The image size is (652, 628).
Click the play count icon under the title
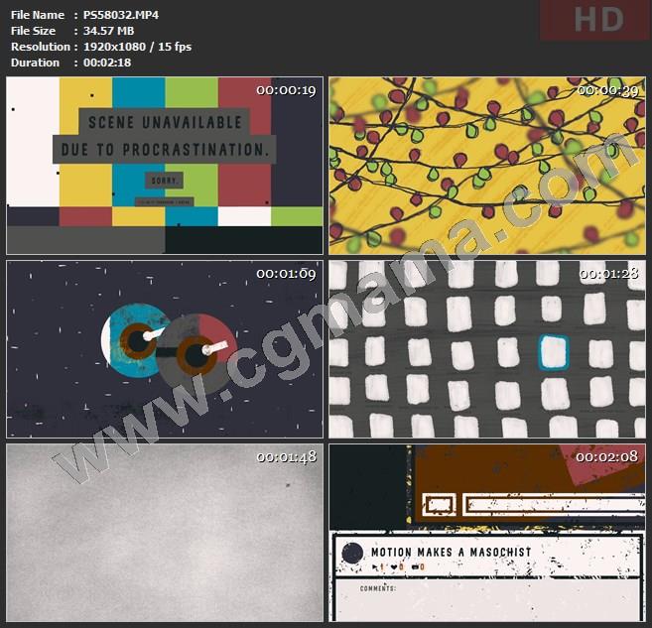pyautogui.click(x=376, y=567)
